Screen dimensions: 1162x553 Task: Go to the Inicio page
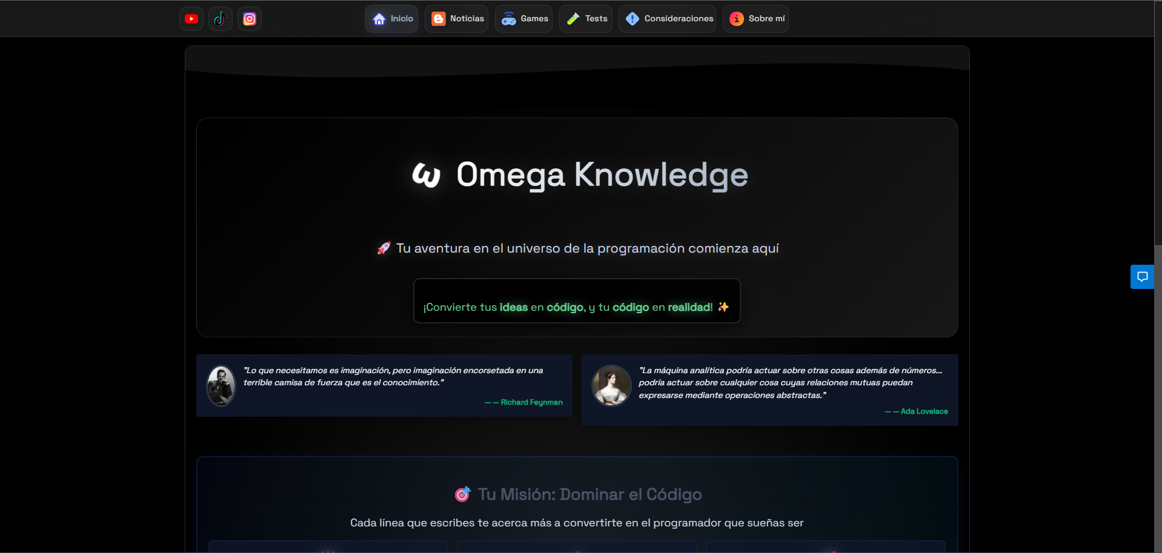pos(392,19)
